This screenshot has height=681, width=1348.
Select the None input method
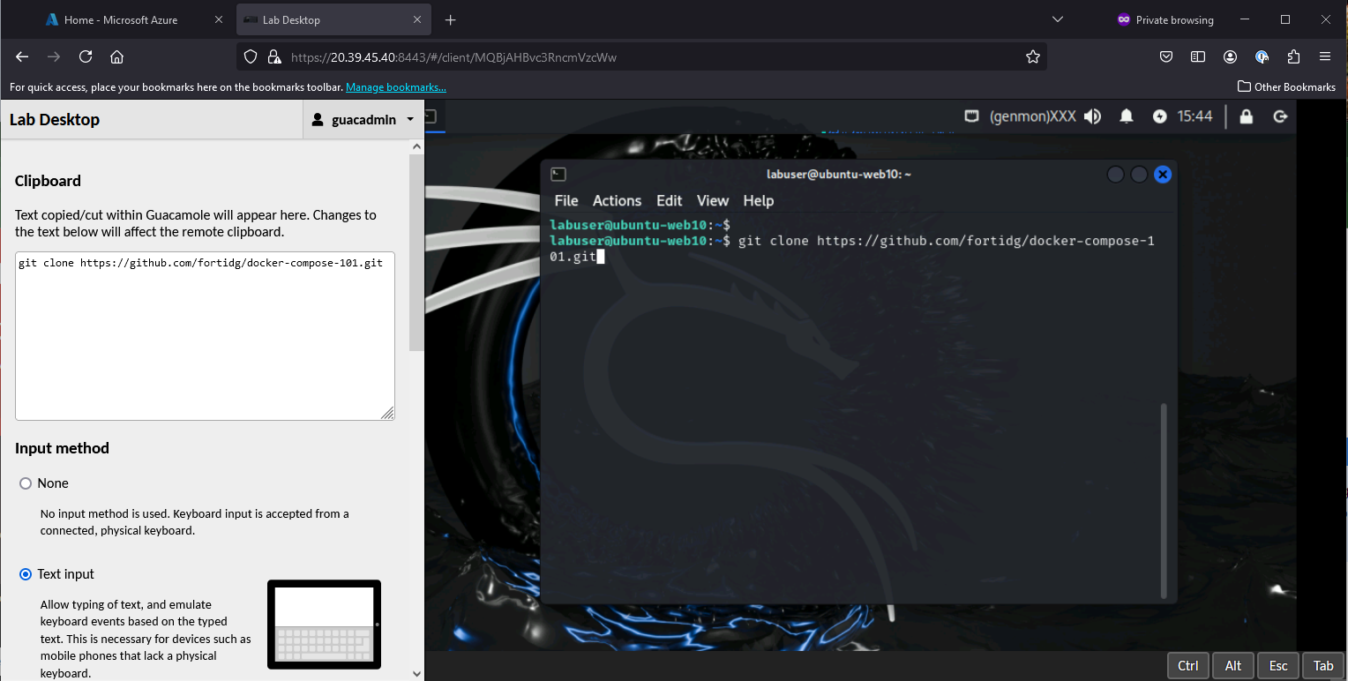tap(26, 483)
